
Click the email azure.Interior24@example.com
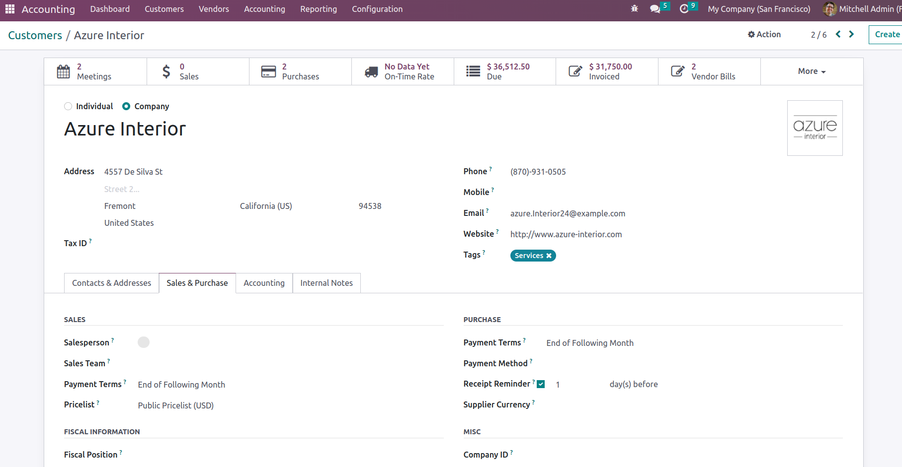568,213
